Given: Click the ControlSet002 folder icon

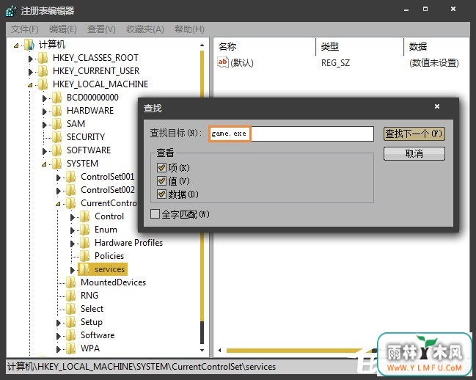Looking at the screenshot, I should pyautogui.click(x=70, y=190).
